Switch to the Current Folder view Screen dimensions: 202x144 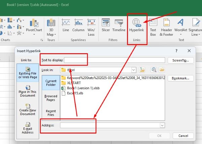[x=51, y=83]
